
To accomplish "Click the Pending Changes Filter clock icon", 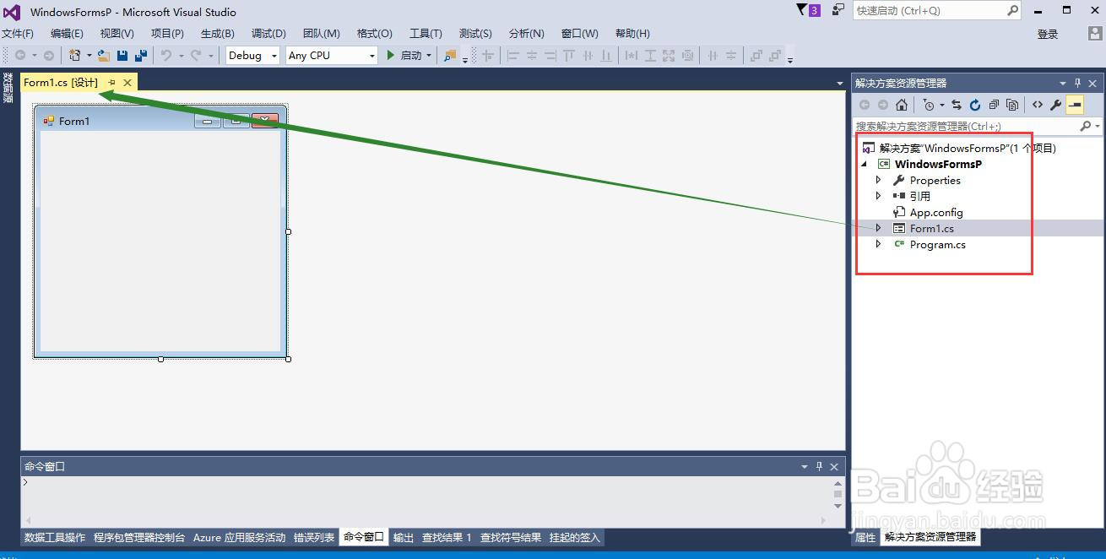I will (x=929, y=105).
